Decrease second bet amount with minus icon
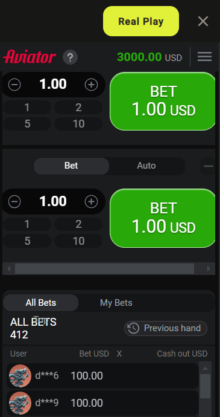Image resolution: width=220 pixels, height=417 pixels. click(x=14, y=202)
